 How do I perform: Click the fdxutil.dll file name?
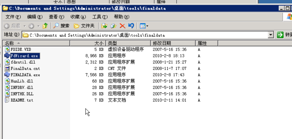(x=23, y=62)
